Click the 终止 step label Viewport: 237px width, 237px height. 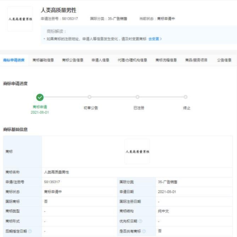point(186,108)
